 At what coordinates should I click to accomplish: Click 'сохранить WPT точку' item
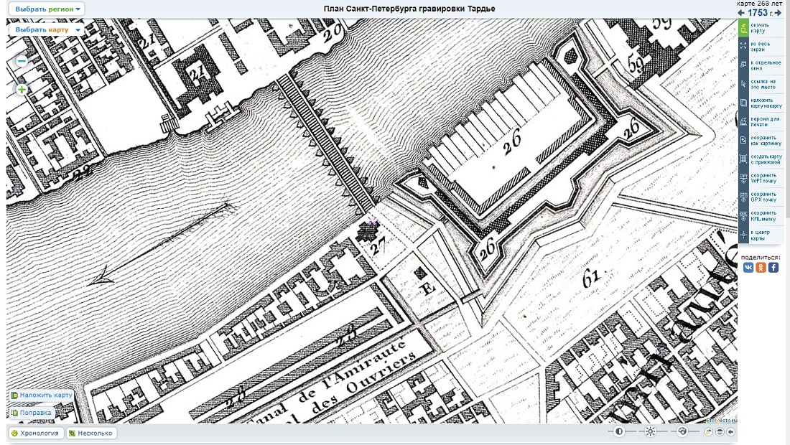pyautogui.click(x=761, y=178)
